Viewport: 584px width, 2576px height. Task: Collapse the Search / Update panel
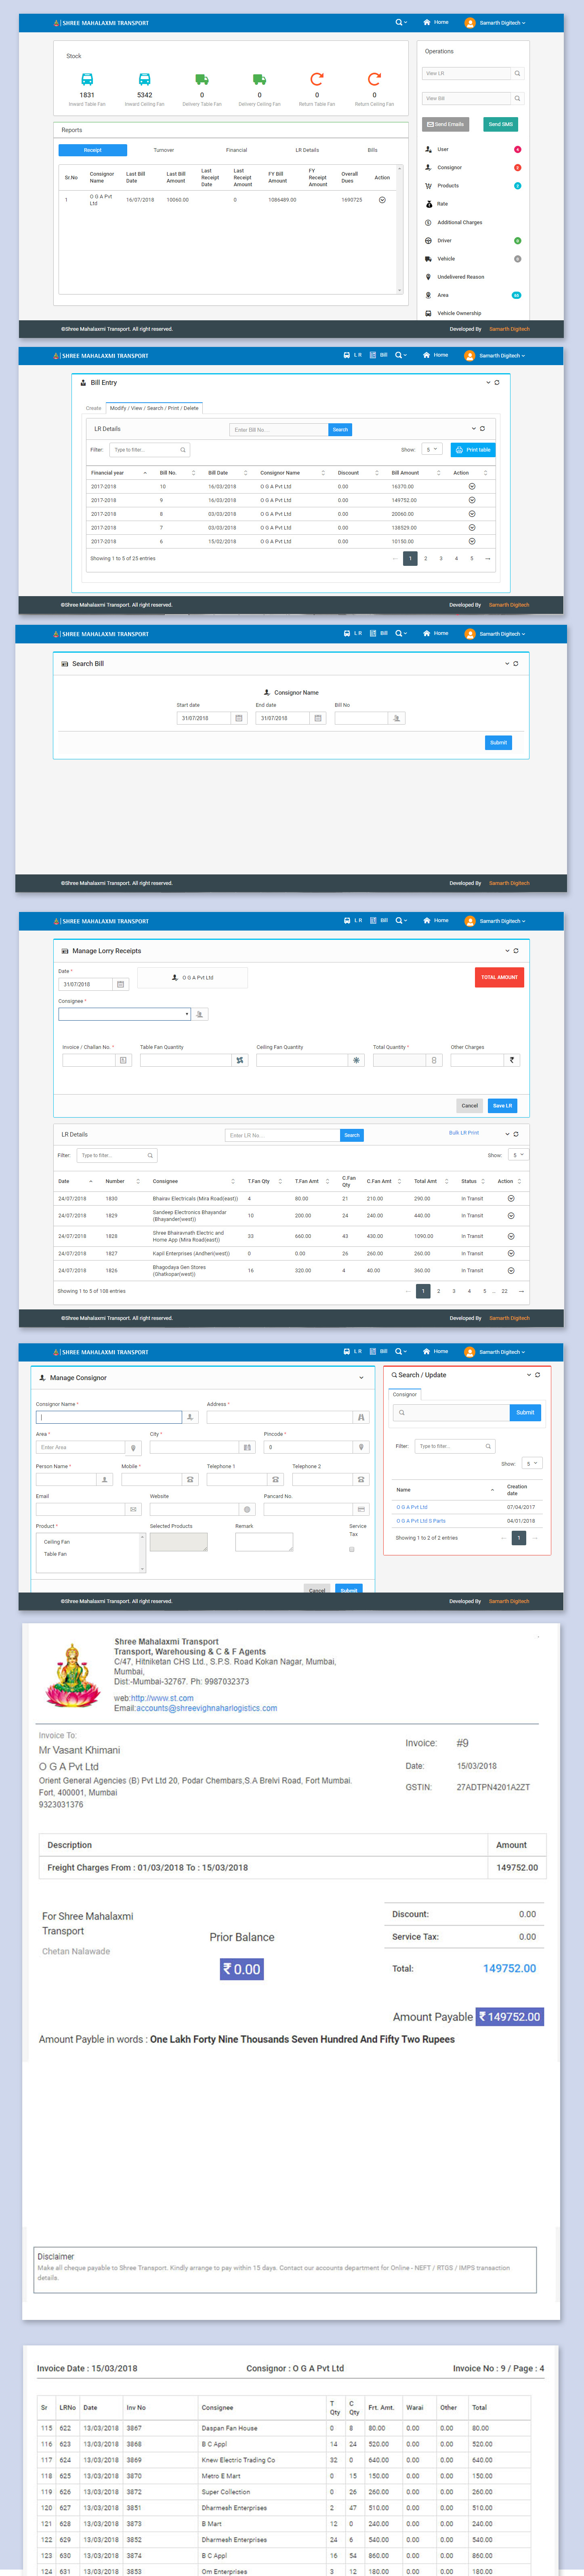click(529, 1375)
